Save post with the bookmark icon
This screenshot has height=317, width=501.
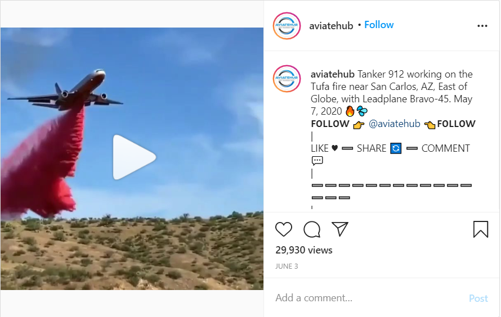tap(481, 229)
